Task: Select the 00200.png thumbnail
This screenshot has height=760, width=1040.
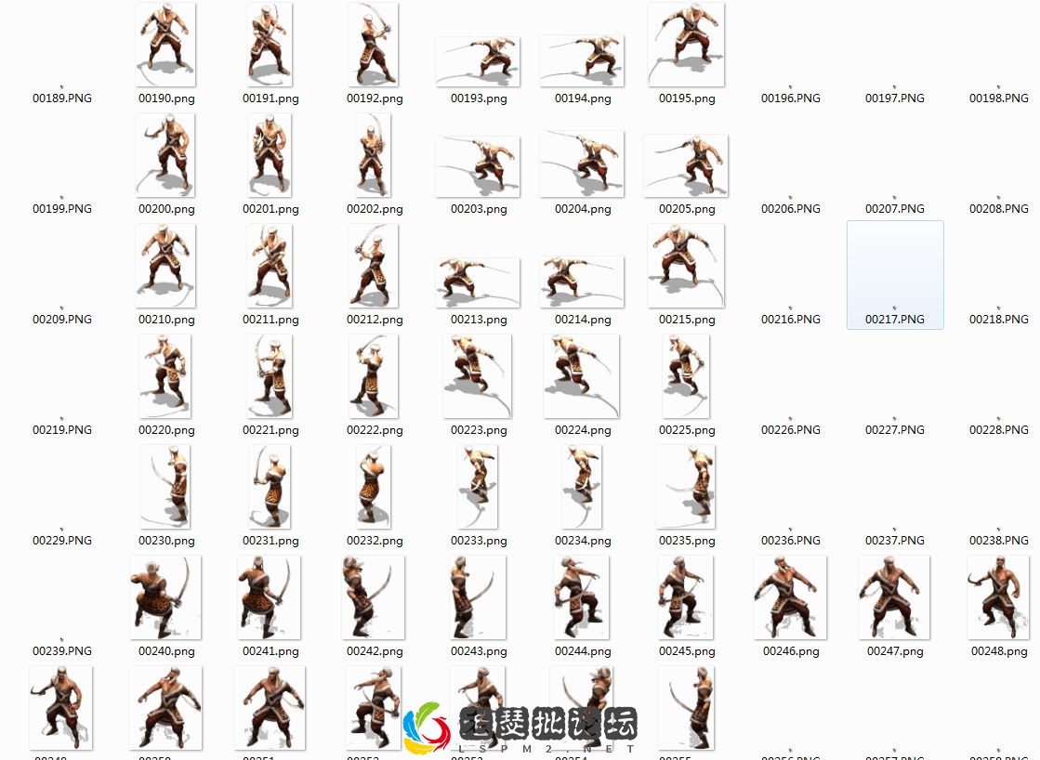Action: (165, 155)
